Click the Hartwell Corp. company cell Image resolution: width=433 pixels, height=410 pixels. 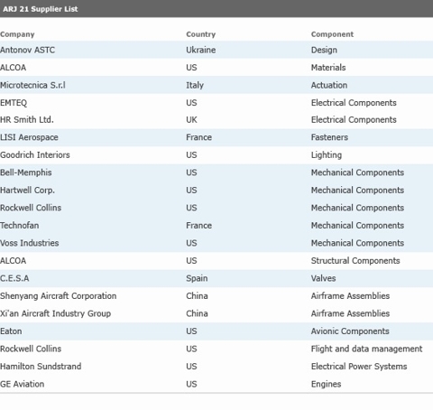click(x=27, y=191)
